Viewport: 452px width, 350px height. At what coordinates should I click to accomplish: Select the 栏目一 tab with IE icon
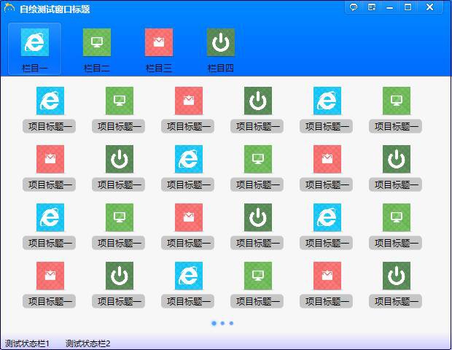pyautogui.click(x=35, y=48)
